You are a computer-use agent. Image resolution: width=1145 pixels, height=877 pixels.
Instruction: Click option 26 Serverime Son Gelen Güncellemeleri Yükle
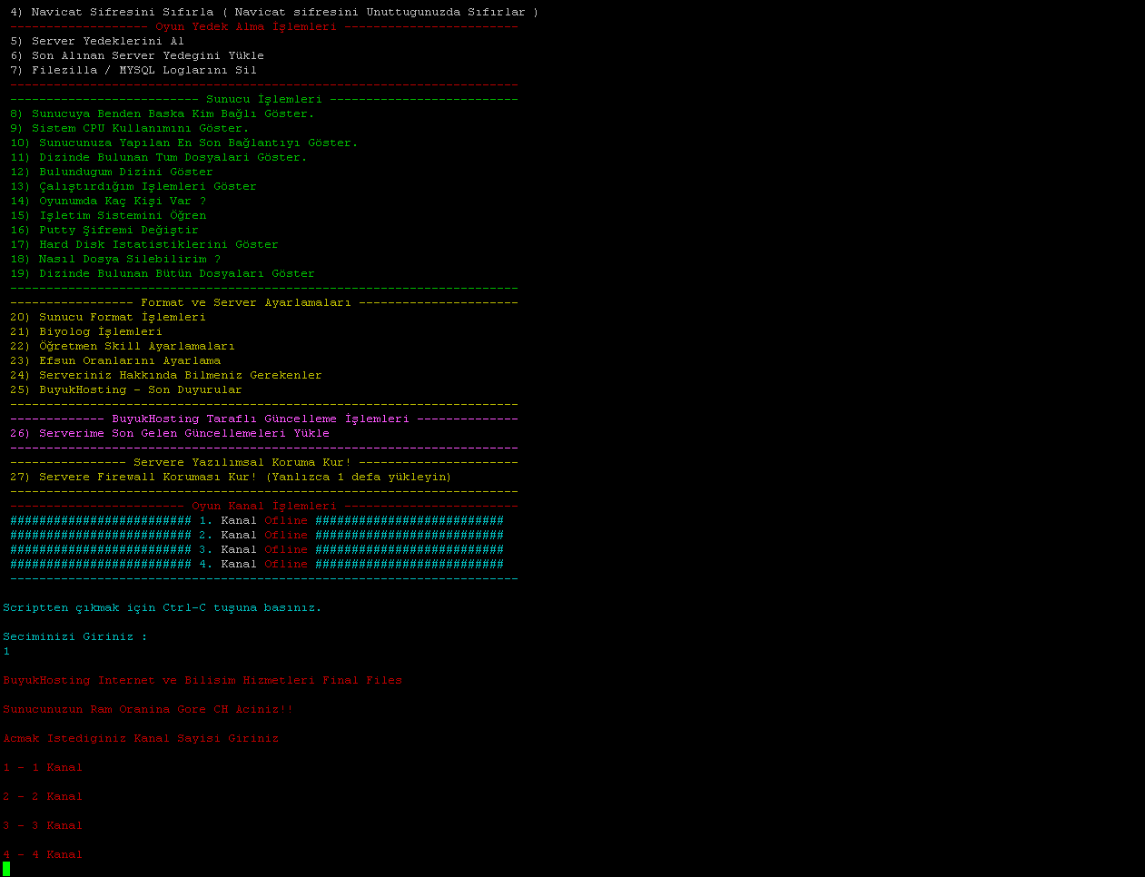coord(170,433)
